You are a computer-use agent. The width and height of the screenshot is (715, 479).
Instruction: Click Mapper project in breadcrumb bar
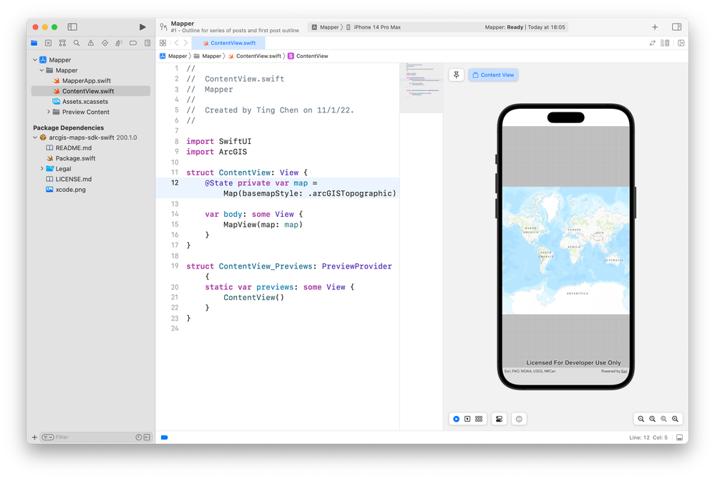(173, 56)
